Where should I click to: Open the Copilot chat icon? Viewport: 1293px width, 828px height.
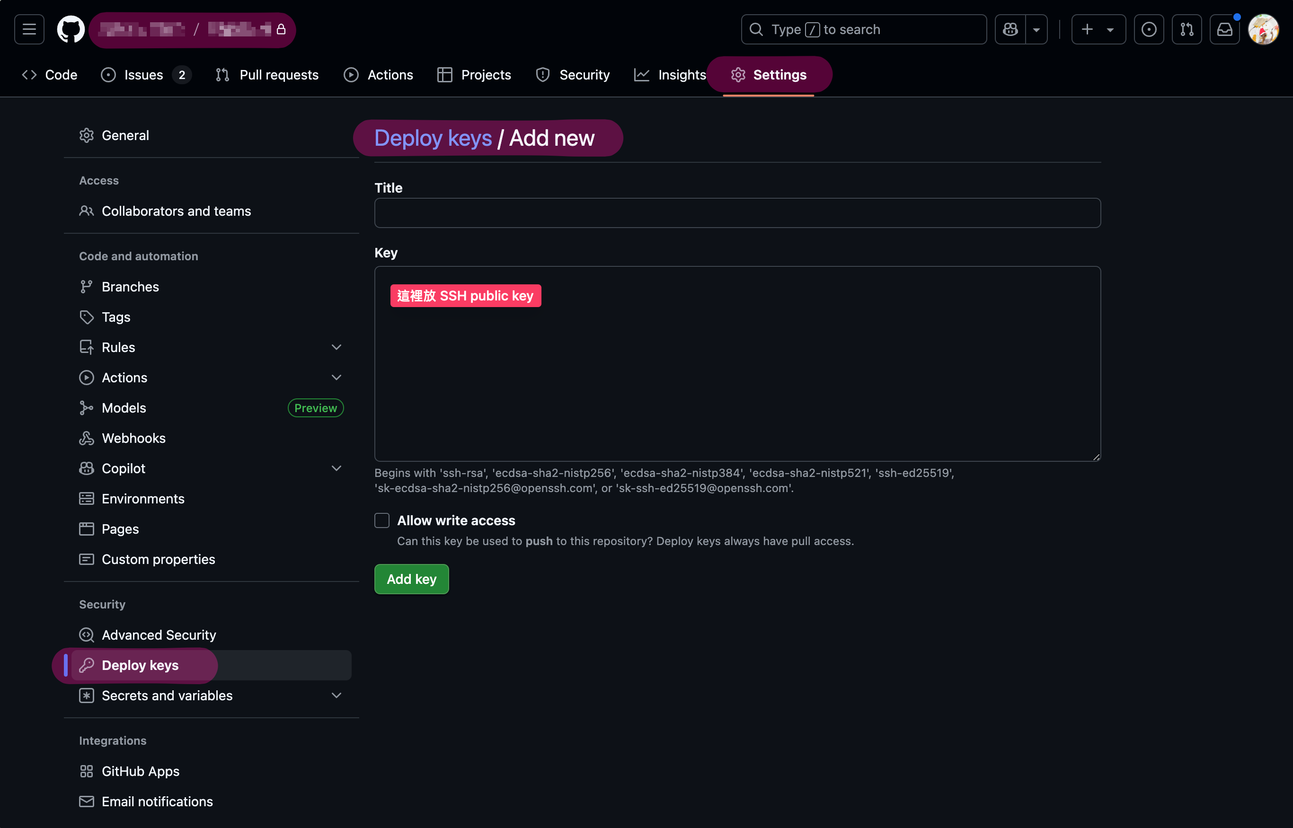coord(1010,29)
